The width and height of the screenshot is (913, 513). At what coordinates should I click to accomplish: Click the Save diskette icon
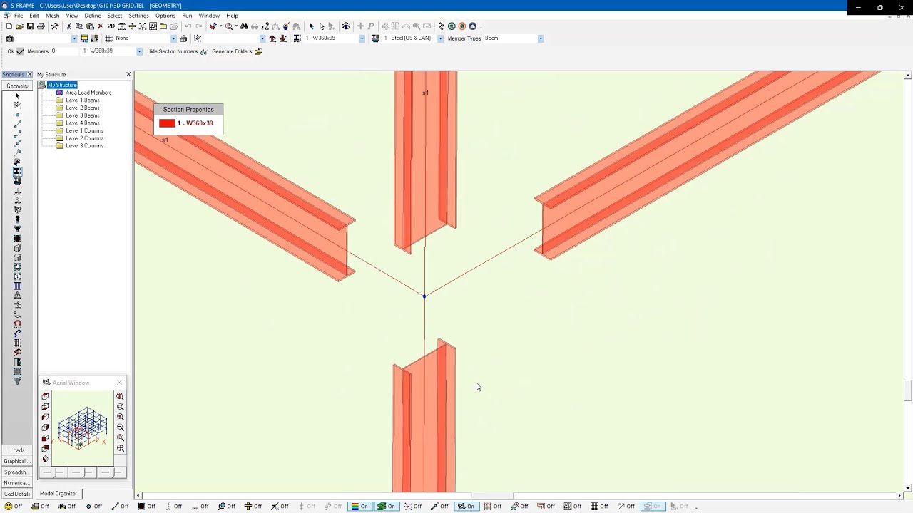pos(30,26)
